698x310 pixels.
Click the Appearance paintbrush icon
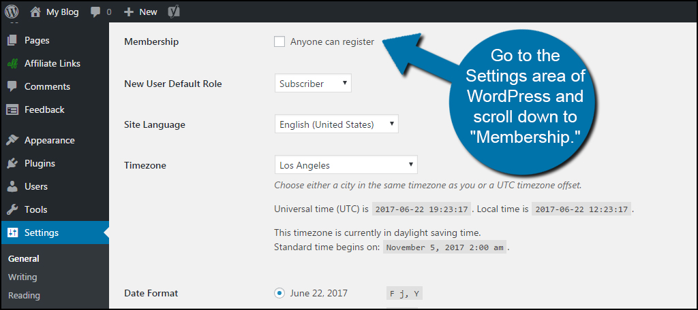[x=12, y=140]
